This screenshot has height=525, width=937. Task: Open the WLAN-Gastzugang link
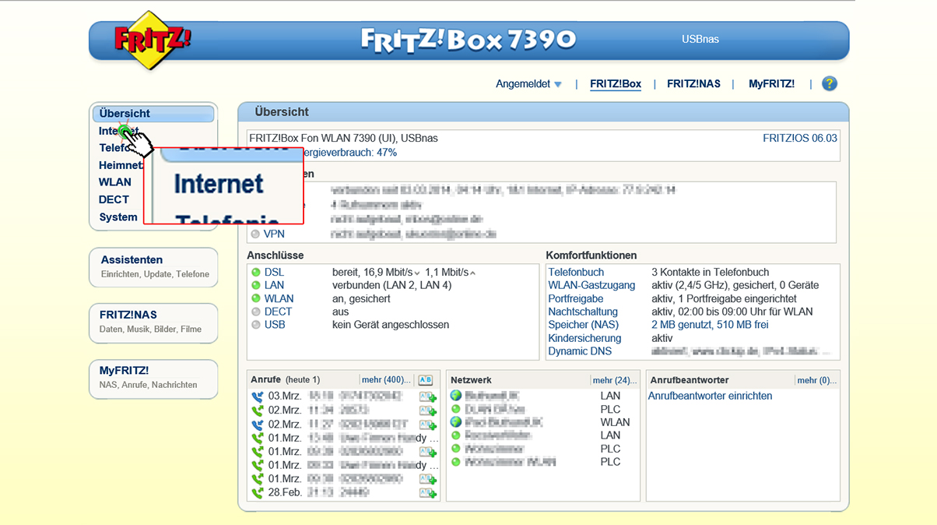[591, 286]
